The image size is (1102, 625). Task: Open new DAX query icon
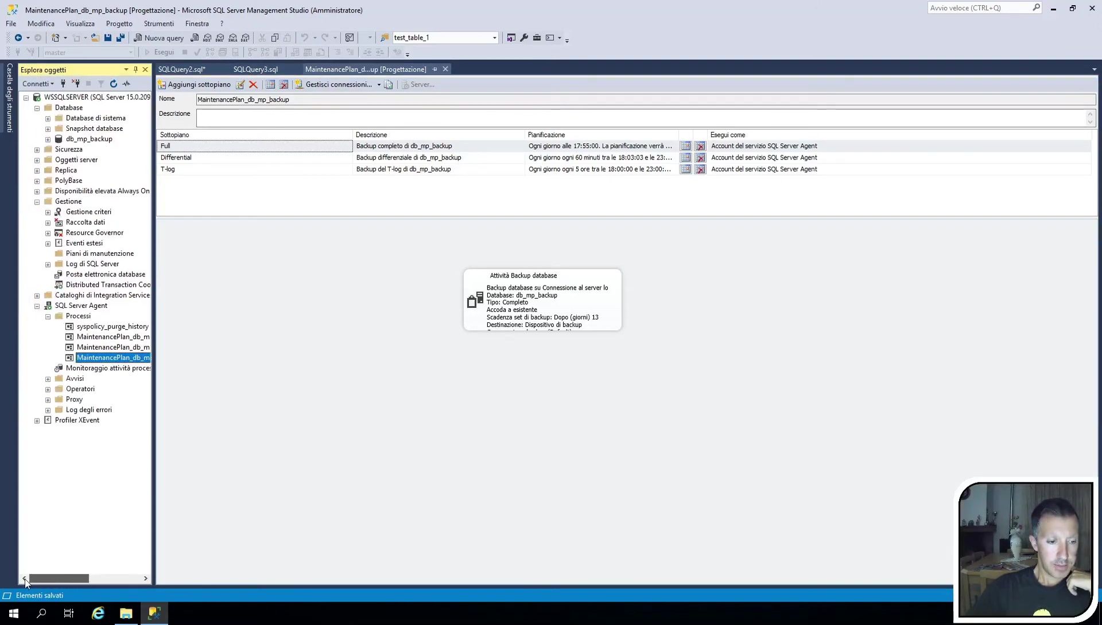tap(245, 38)
